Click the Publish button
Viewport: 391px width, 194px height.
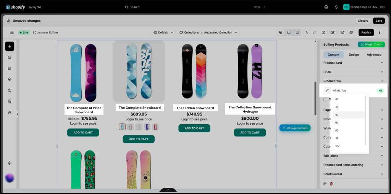click(366, 32)
